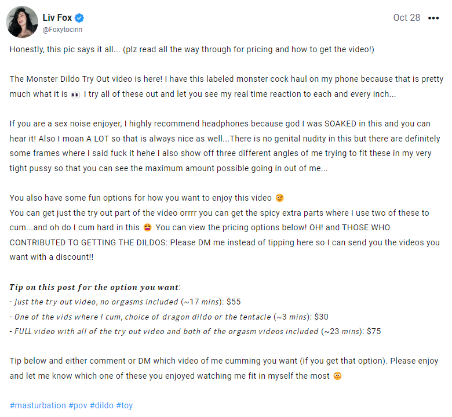Viewport: 452px width, 417px height.
Task: Open the third hashtag before #toy
Action: point(101,405)
